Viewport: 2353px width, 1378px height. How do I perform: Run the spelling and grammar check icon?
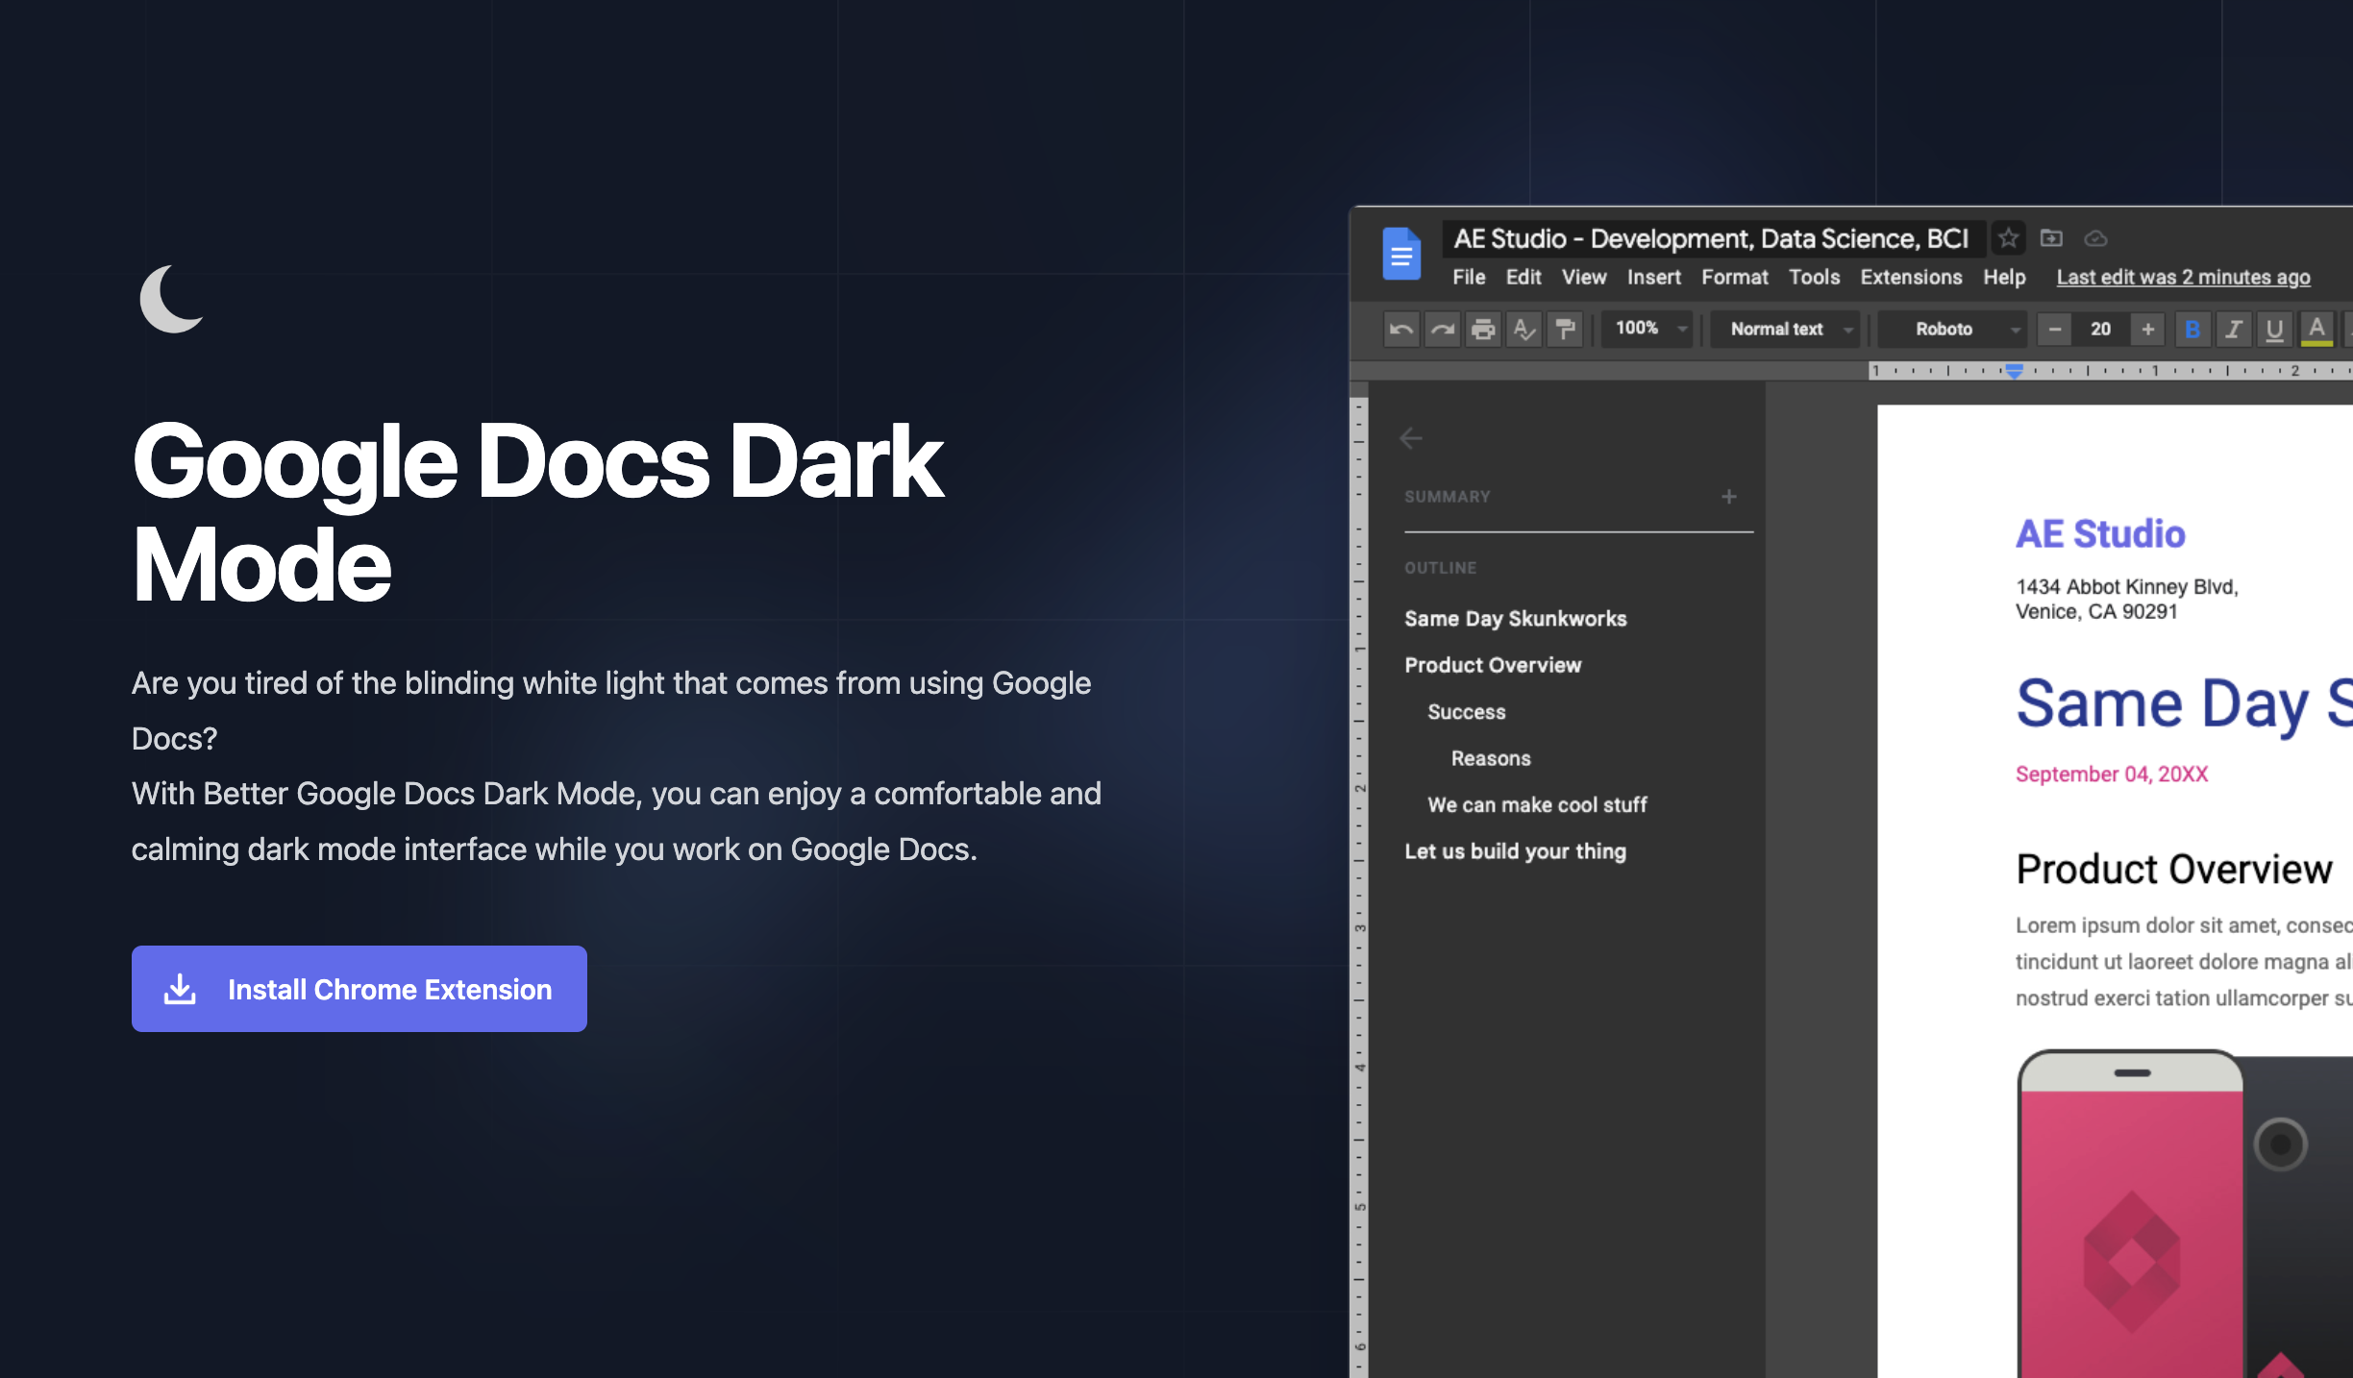[x=1524, y=329]
